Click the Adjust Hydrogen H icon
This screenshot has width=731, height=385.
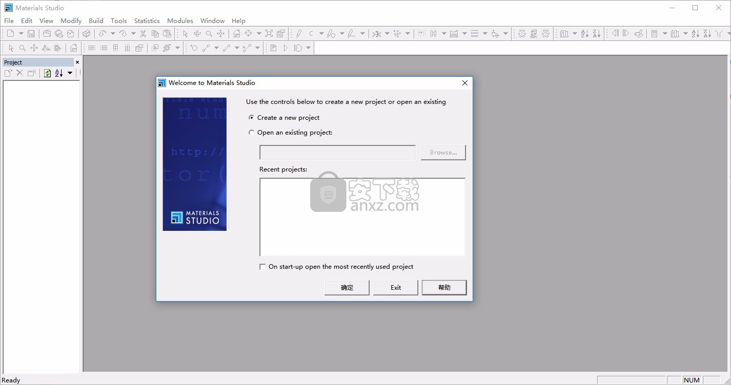[x=433, y=34]
